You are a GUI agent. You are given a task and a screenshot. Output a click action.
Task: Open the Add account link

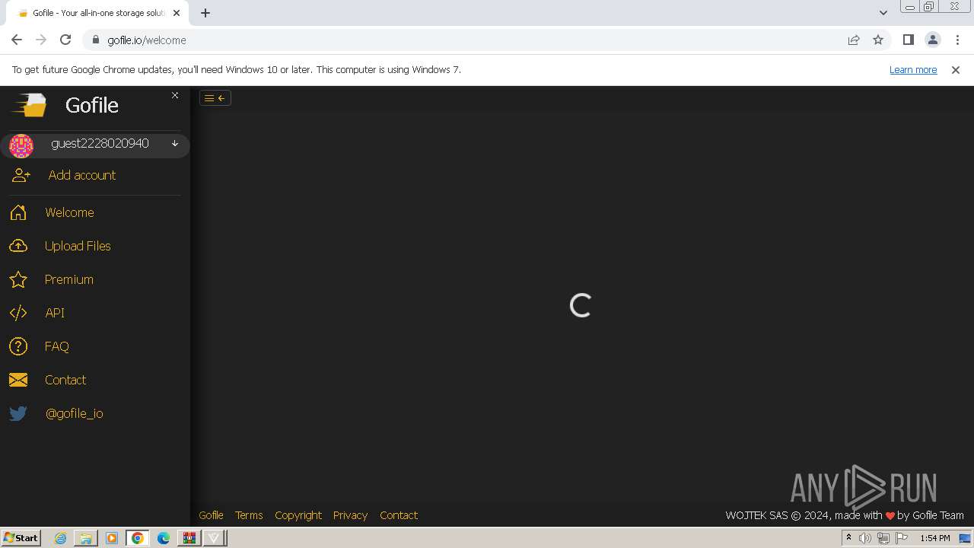coord(82,175)
